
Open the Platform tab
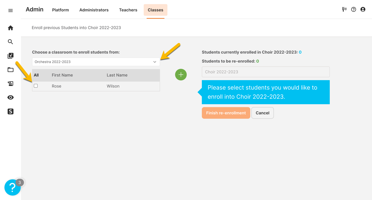point(60,10)
